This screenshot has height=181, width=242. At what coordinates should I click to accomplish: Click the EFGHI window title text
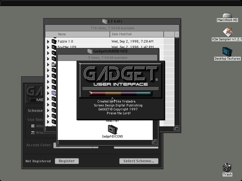(x=115, y=21)
